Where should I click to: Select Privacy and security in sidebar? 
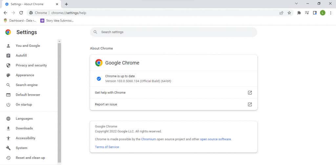coord(31,65)
